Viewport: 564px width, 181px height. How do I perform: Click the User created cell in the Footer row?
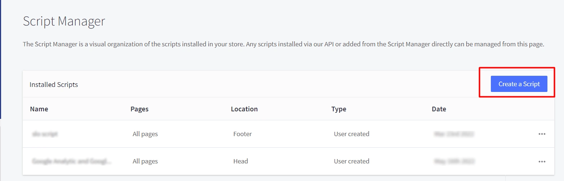[x=352, y=134]
